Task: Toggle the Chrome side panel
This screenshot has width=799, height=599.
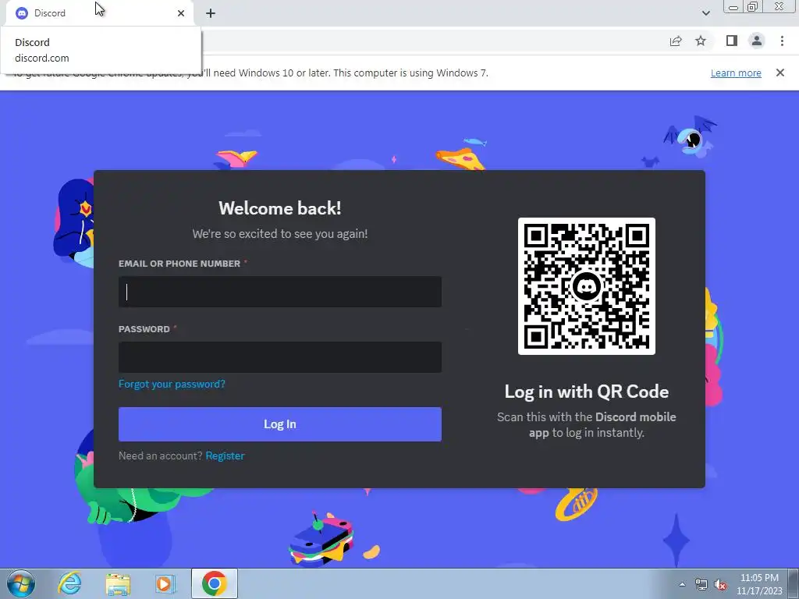Action: 732,41
